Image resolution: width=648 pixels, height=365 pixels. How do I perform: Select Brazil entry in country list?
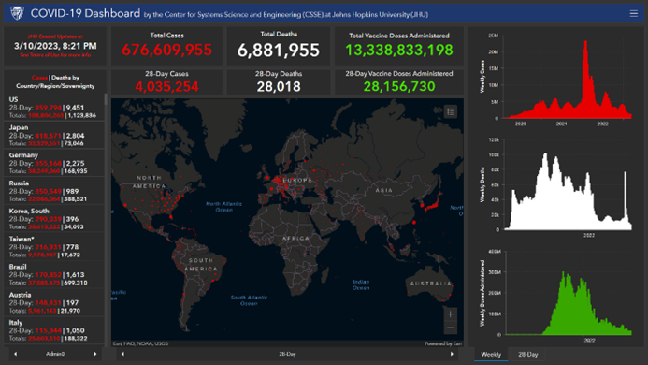(x=53, y=274)
